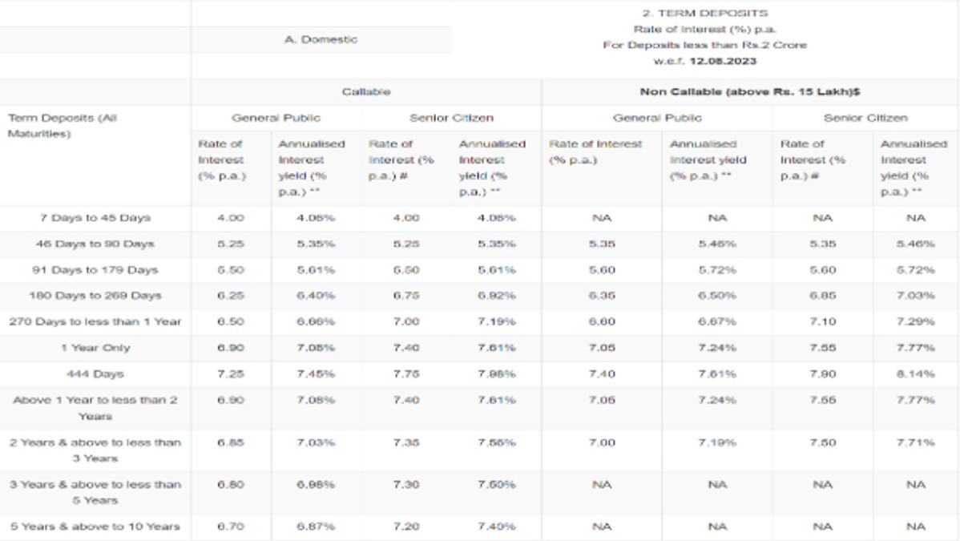This screenshot has width=960, height=541.
Task: Click the "91 Days to 179 Days" row label
Action: tap(95, 269)
